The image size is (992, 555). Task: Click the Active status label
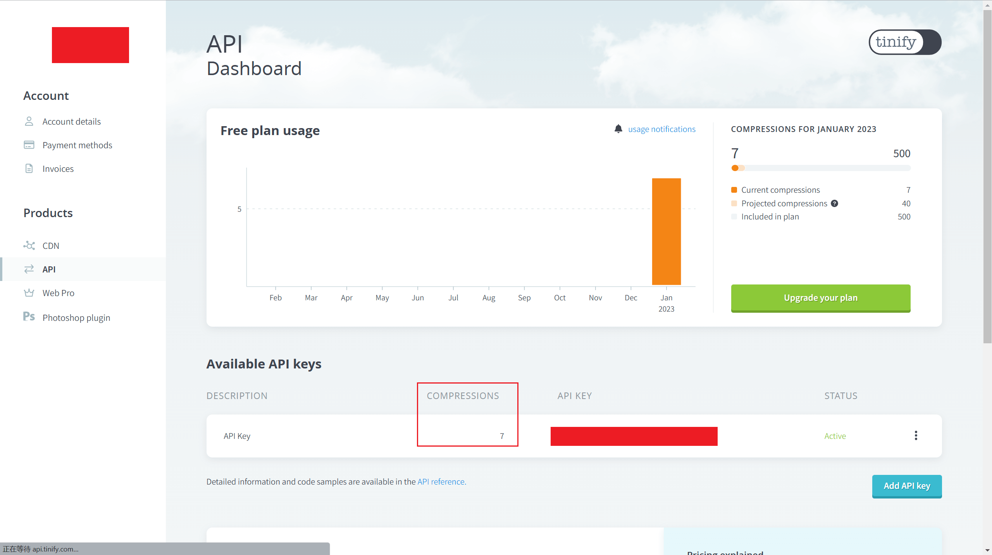tap(835, 436)
